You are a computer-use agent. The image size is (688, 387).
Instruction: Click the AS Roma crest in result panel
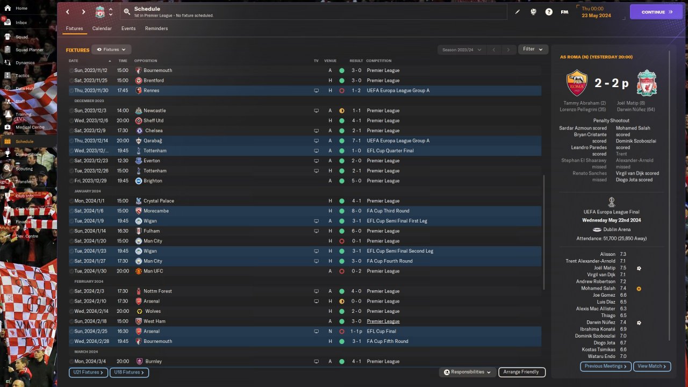coord(577,83)
